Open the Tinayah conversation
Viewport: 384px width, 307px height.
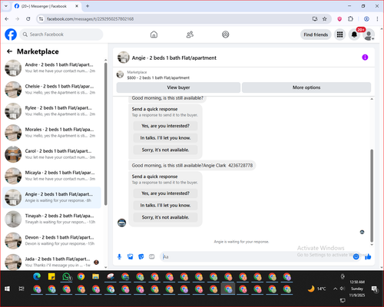tap(52, 219)
